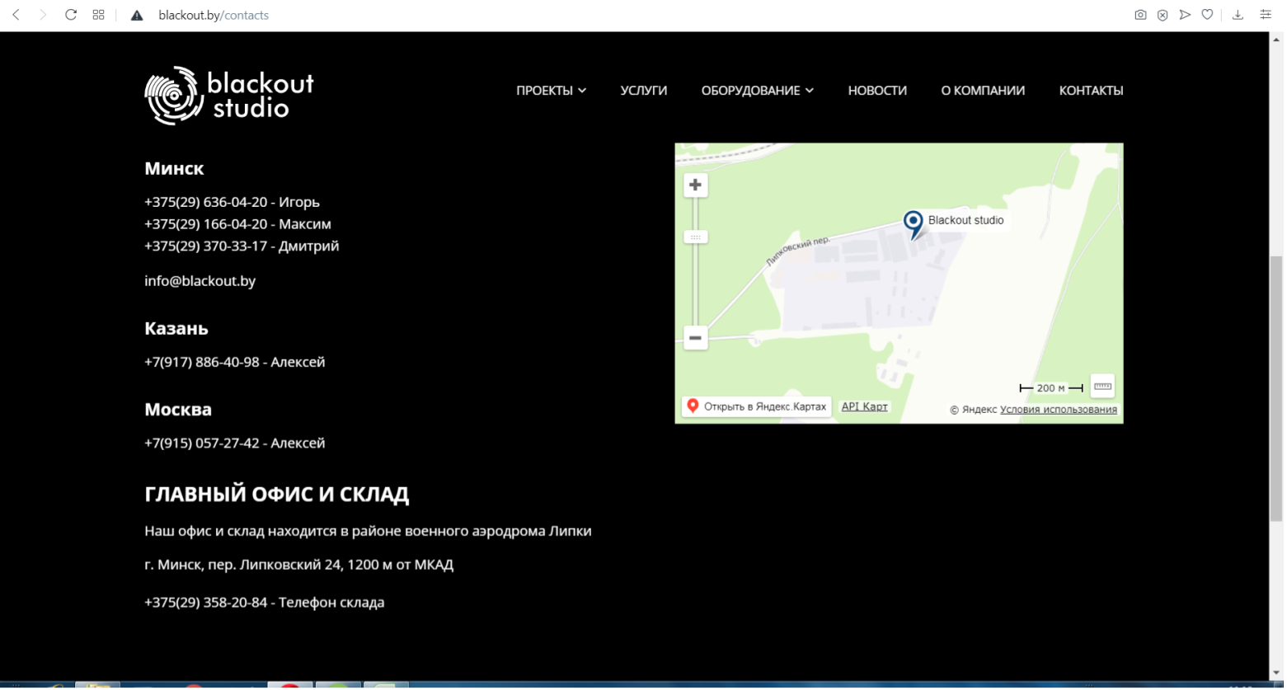
Task: Click the map zoom slider handle
Action: pyautogui.click(x=695, y=237)
